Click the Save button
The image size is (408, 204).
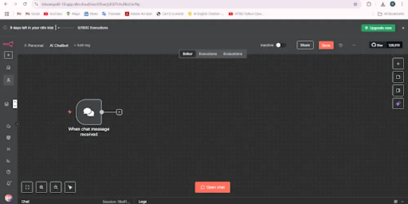[326, 45]
